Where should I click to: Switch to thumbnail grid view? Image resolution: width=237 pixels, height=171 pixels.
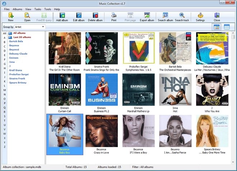point(217,27)
